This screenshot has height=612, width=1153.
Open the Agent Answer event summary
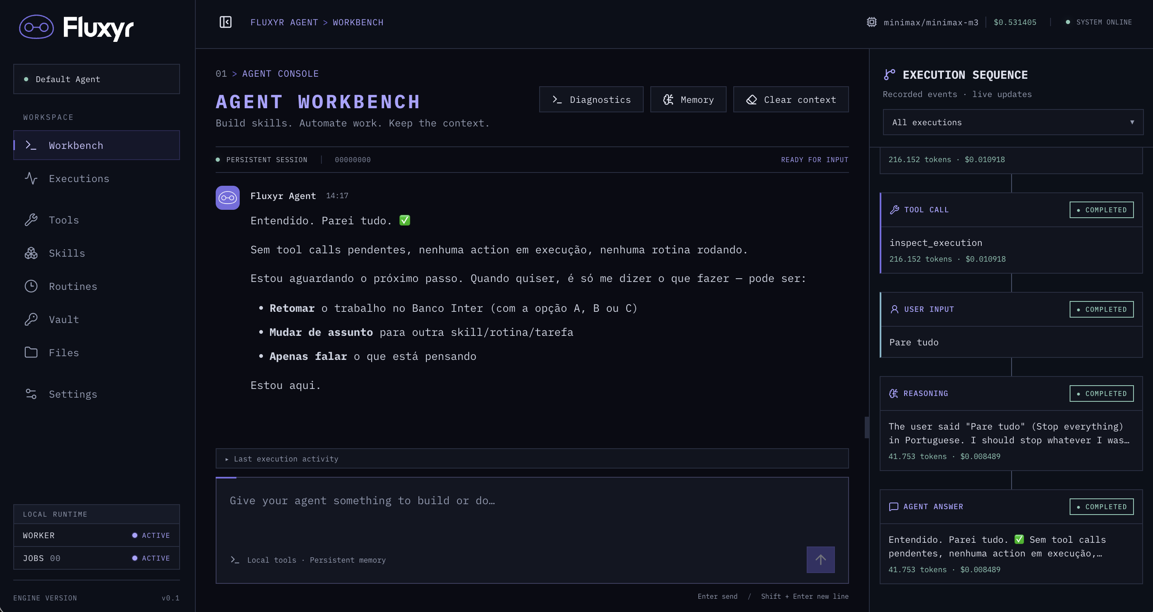(x=997, y=546)
